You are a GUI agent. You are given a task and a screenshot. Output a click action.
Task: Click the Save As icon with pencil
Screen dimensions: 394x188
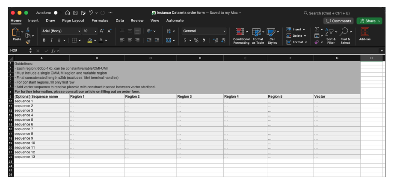pos(83,13)
